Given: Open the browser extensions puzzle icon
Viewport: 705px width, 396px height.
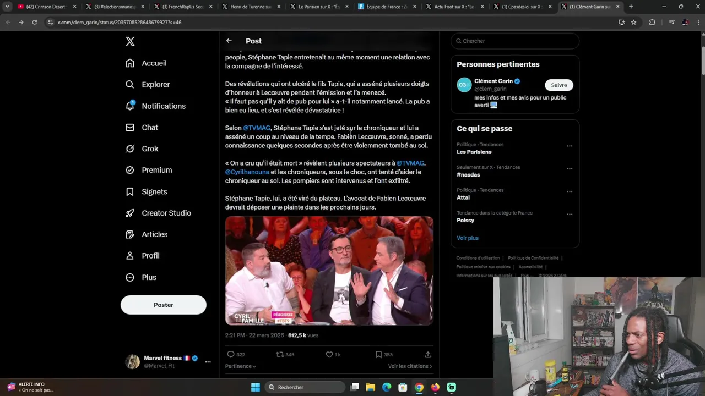Looking at the screenshot, I should (x=653, y=22).
